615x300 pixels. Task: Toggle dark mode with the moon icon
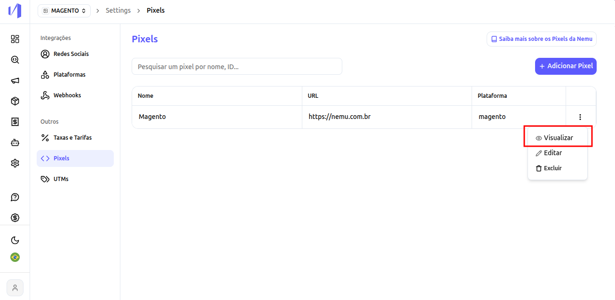click(x=15, y=240)
